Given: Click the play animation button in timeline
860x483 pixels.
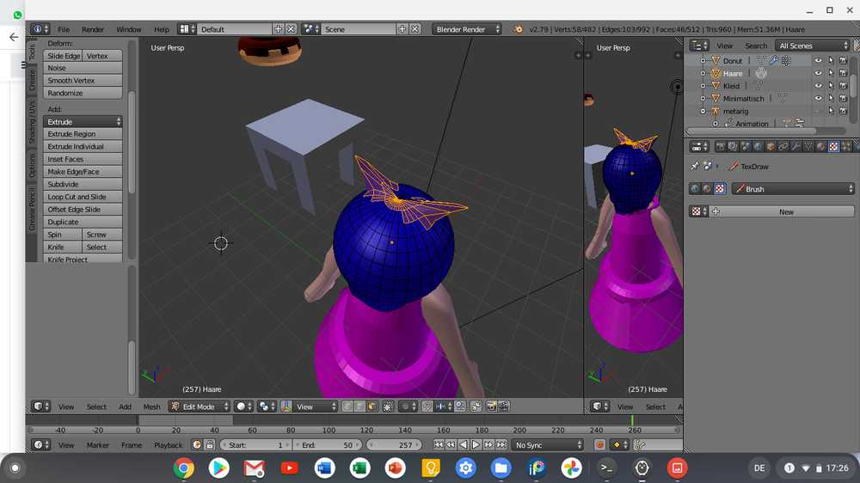Looking at the screenshot, I should click(476, 445).
